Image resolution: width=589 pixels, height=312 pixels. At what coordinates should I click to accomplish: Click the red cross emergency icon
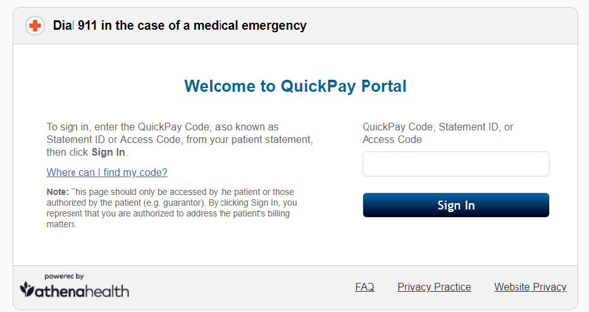[x=35, y=26]
